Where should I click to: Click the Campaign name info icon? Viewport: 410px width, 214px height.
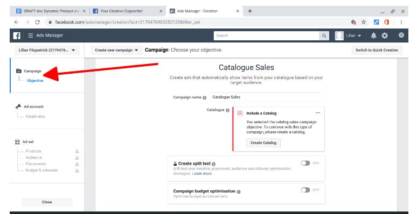(x=205, y=98)
